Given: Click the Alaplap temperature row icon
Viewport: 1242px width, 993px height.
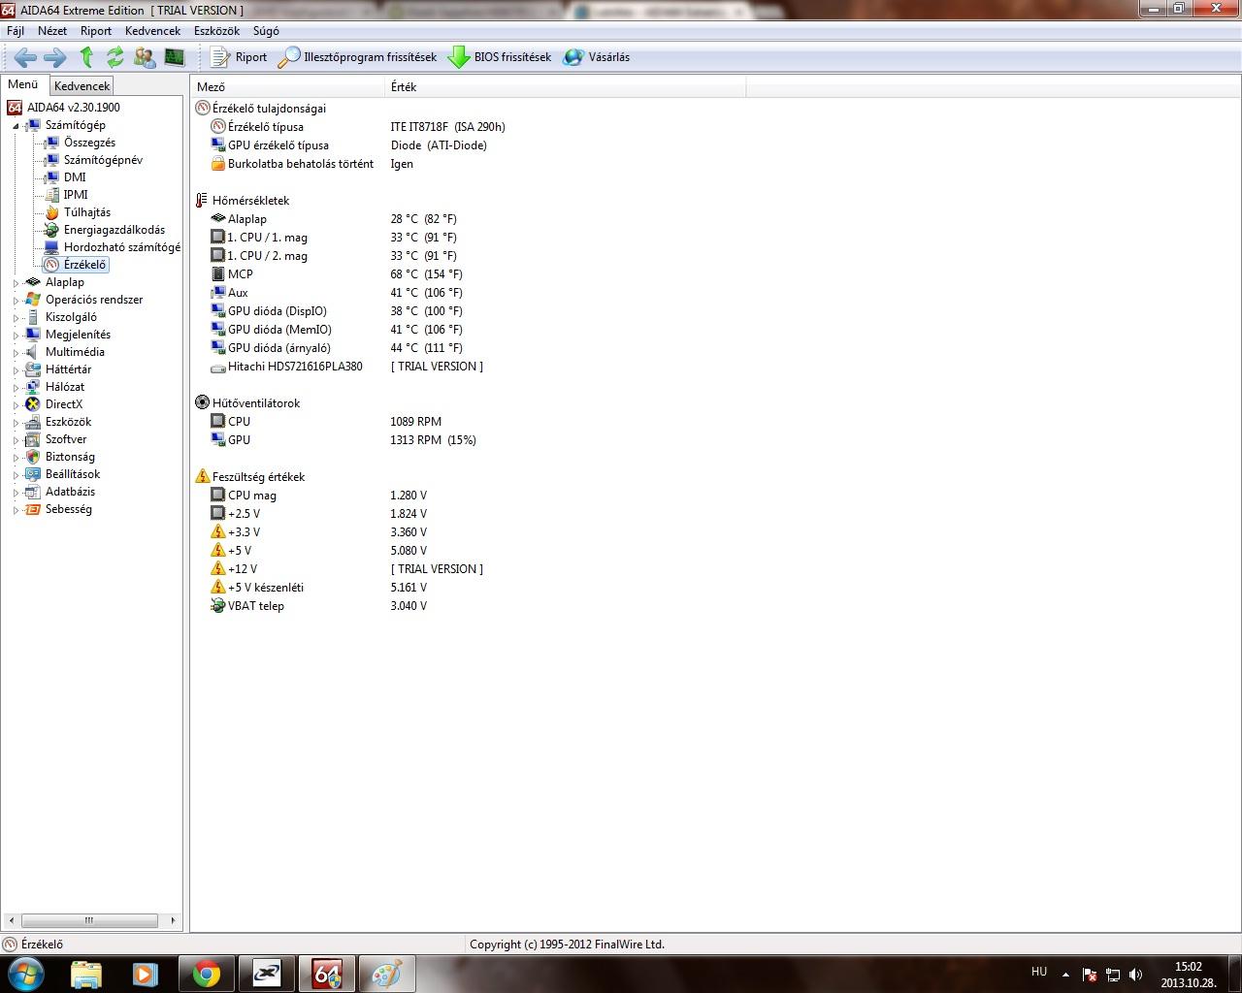Looking at the screenshot, I should [218, 219].
